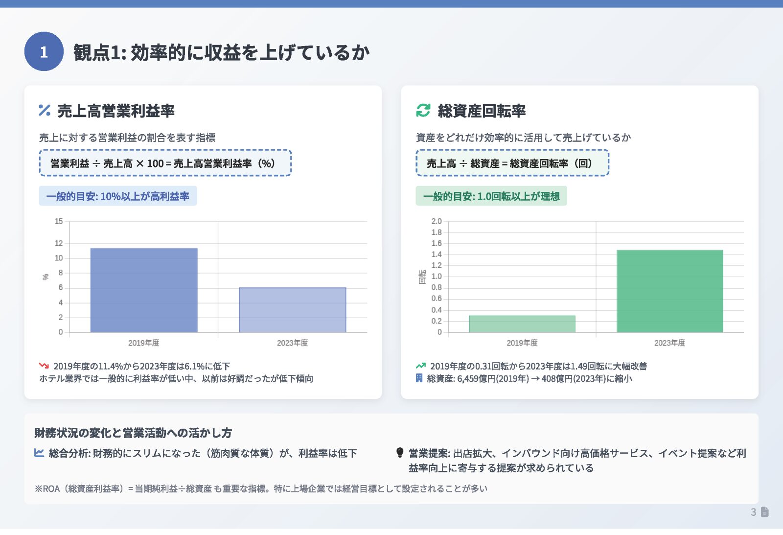Click the heading 財務状況の変化と営業活動への活かし方
This screenshot has width=783, height=535.
[x=133, y=433]
